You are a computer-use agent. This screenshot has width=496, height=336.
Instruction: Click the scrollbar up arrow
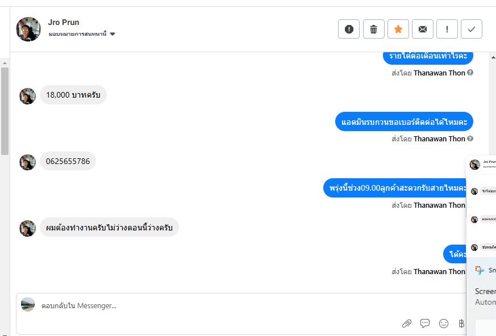[5, 62]
